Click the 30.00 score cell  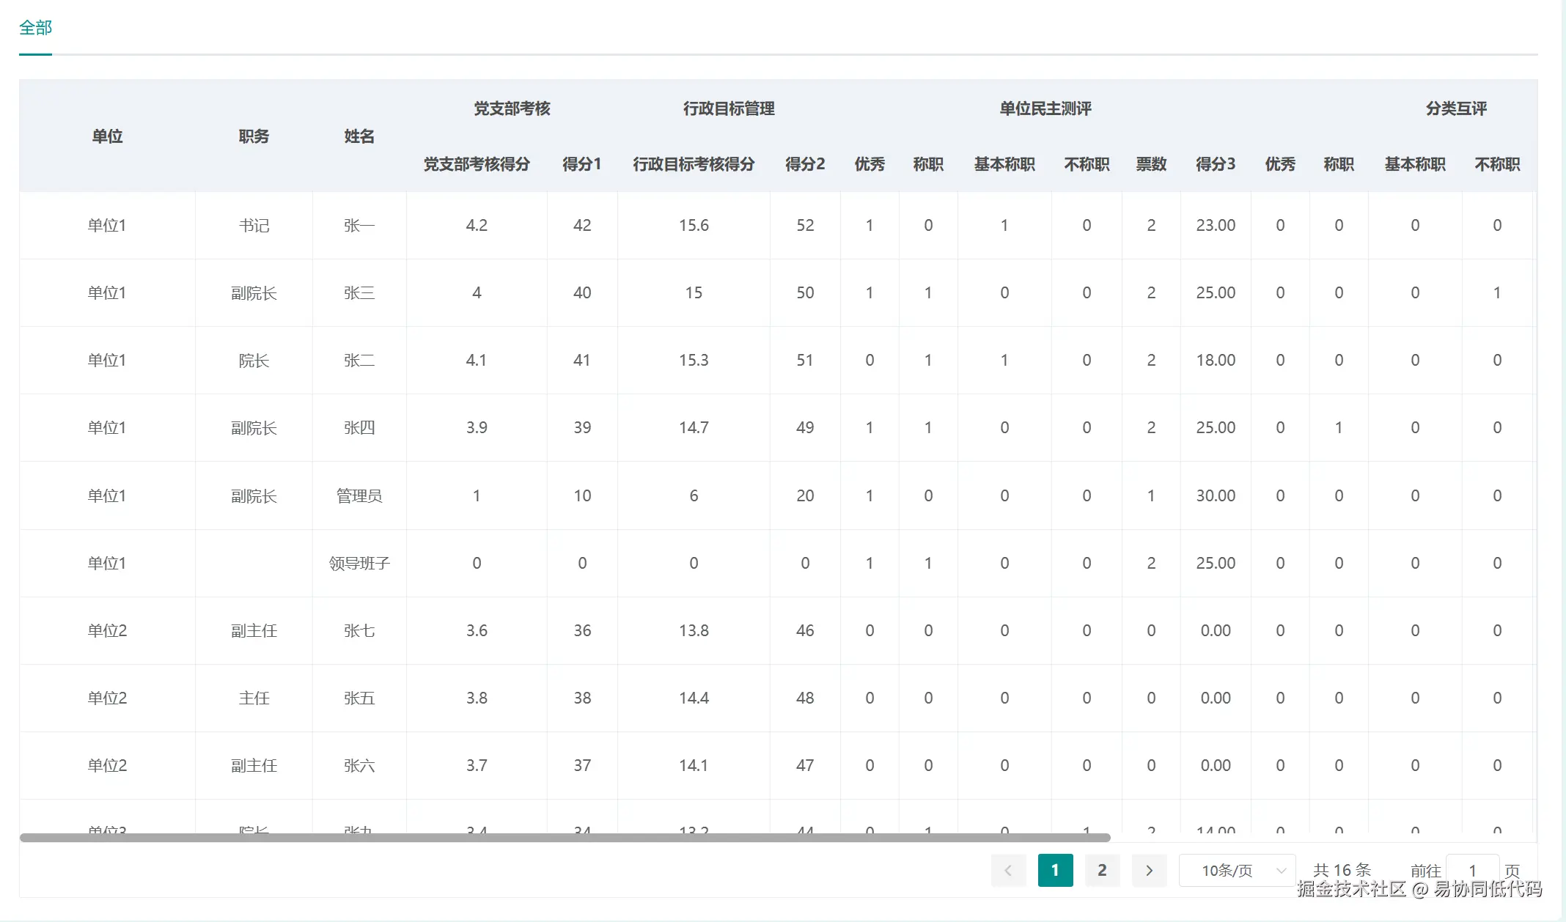(x=1216, y=495)
